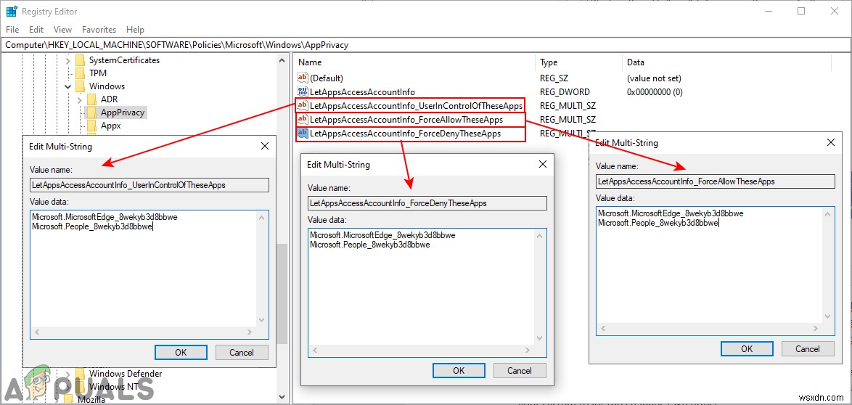
Task: Select the Appx folder icon
Action: coord(92,126)
